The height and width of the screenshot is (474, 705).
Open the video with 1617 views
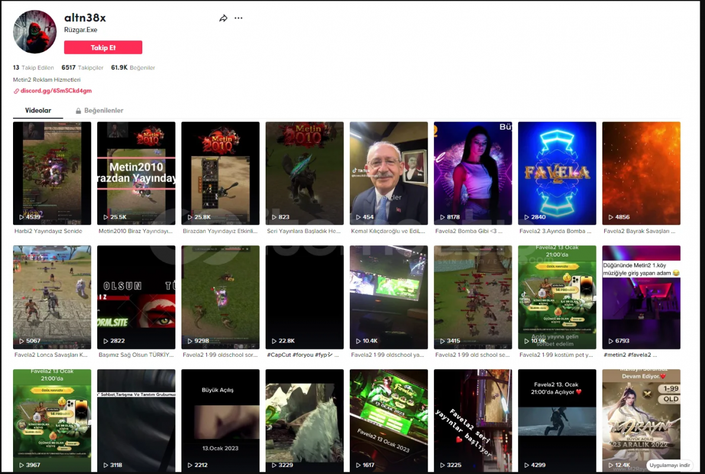(x=389, y=421)
